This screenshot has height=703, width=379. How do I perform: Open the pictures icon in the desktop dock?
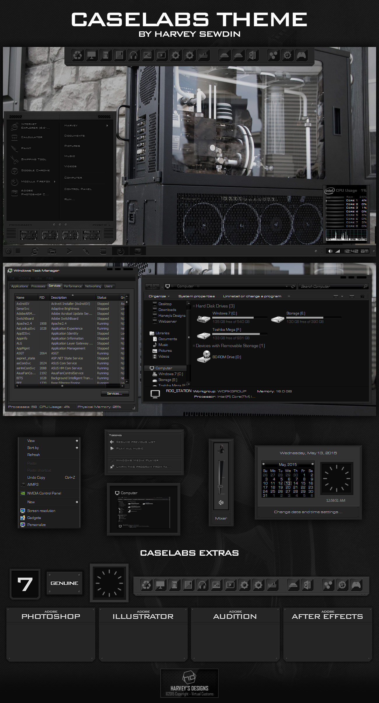(x=148, y=55)
